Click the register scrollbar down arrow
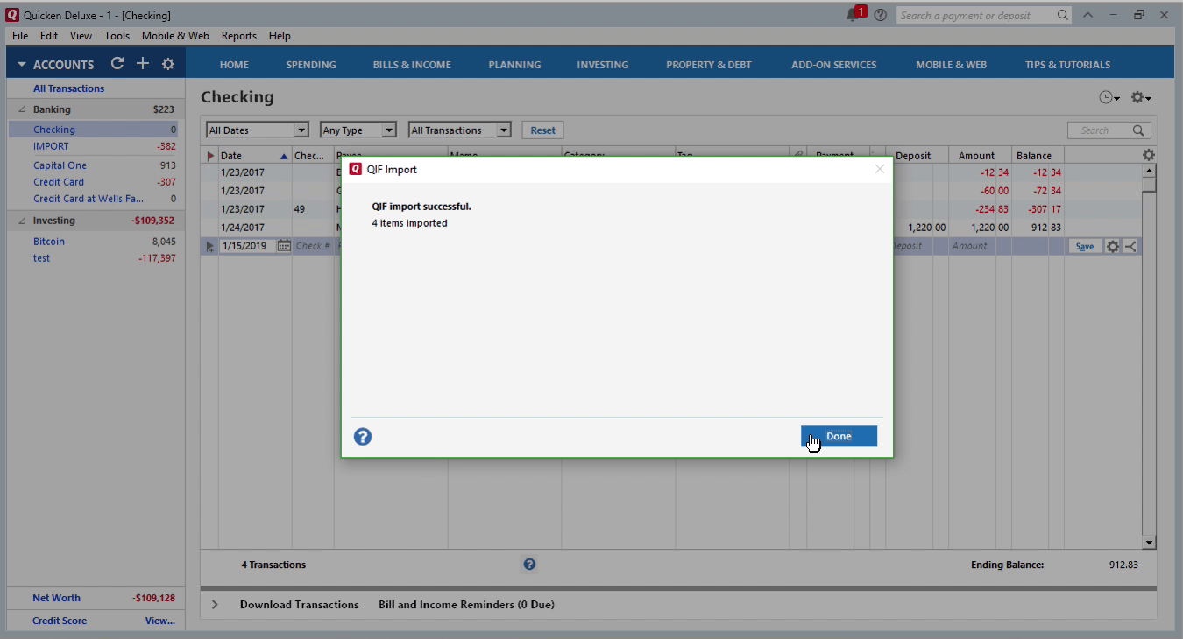The image size is (1183, 639). click(1150, 543)
